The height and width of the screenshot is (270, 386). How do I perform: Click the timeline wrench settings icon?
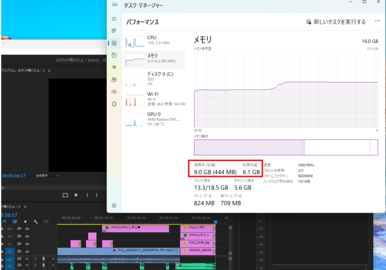(x=36, y=222)
